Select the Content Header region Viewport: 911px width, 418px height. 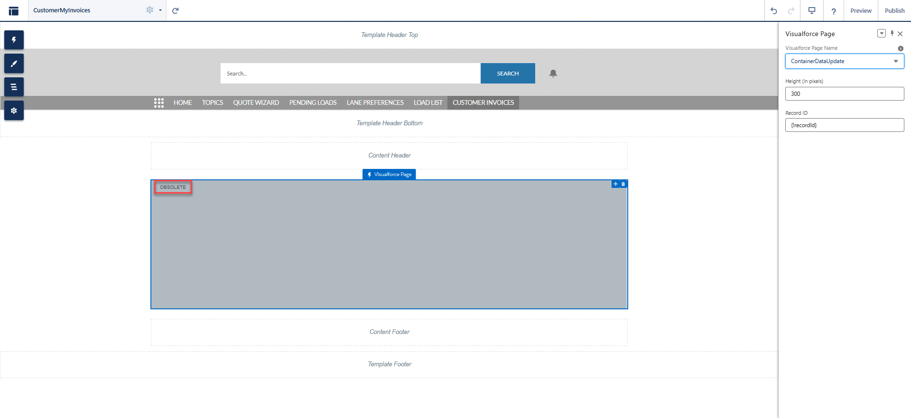[x=389, y=156]
